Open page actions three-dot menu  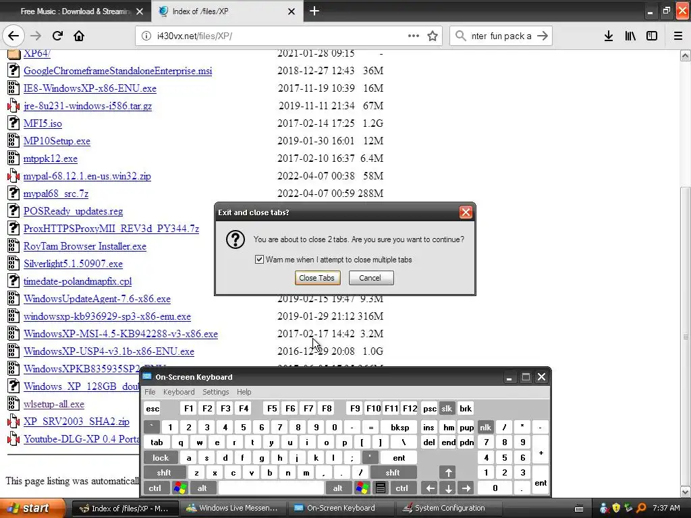pyautogui.click(x=414, y=36)
